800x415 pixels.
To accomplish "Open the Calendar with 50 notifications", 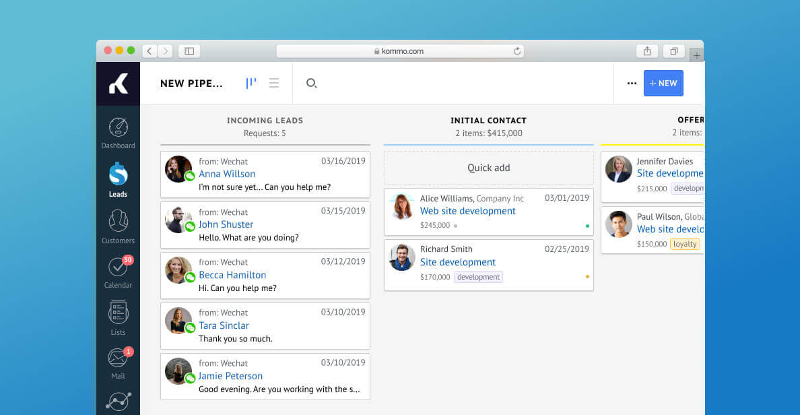I will pyautogui.click(x=118, y=271).
